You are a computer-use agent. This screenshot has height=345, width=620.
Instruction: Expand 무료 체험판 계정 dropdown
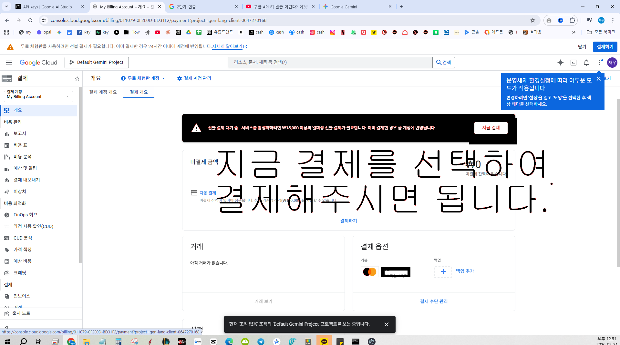(143, 78)
